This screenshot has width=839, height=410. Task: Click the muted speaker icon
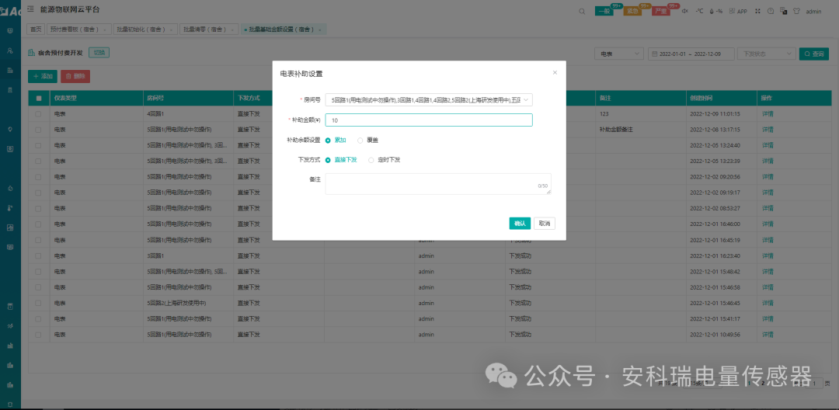(684, 11)
